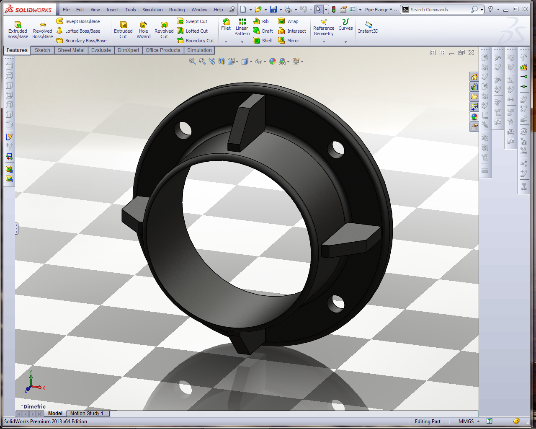Image resolution: width=536 pixels, height=429 pixels.
Task: Open the View menu
Action: pyautogui.click(x=95, y=10)
